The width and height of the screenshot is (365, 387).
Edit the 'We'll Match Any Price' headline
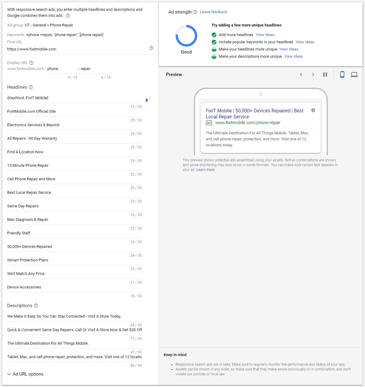coord(74,274)
